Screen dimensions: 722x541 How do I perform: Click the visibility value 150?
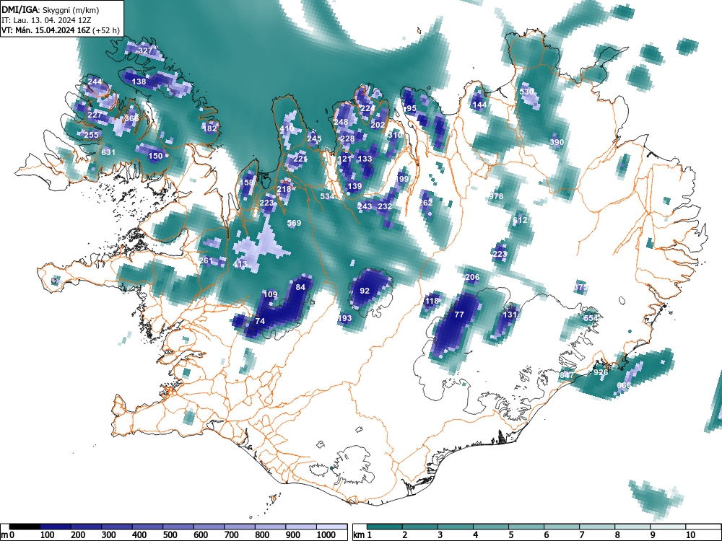(x=156, y=156)
